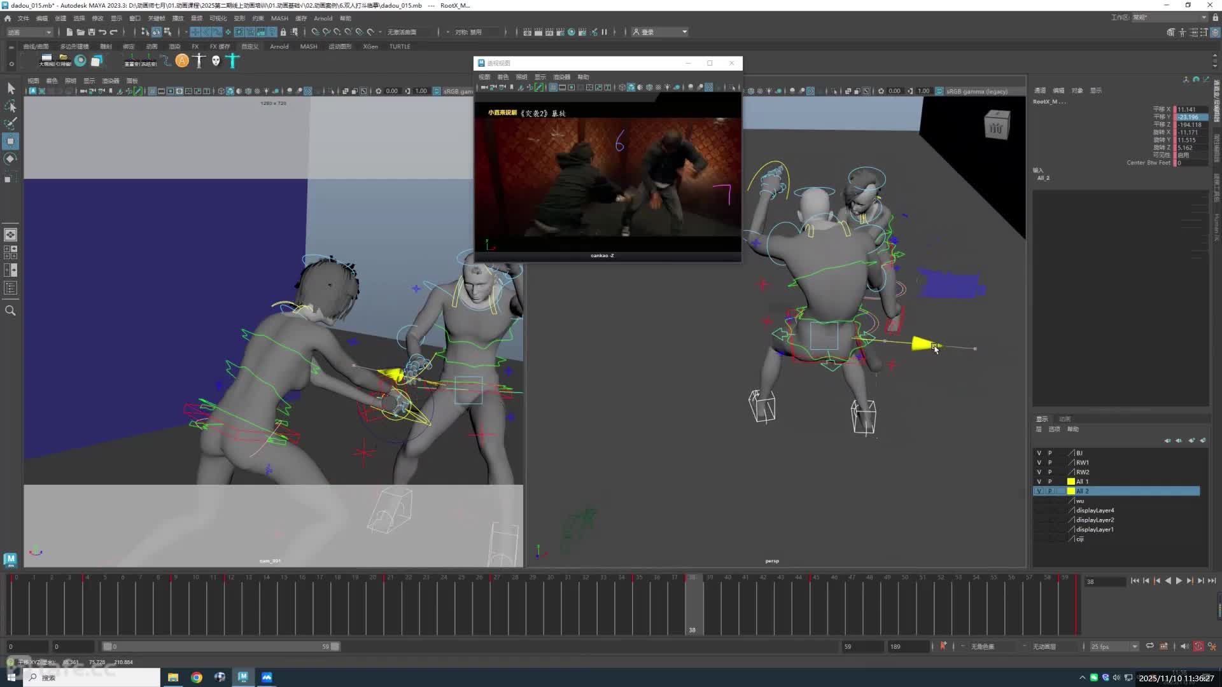Click the teal ring shelf icon
The image size is (1222, 687).
(80, 60)
